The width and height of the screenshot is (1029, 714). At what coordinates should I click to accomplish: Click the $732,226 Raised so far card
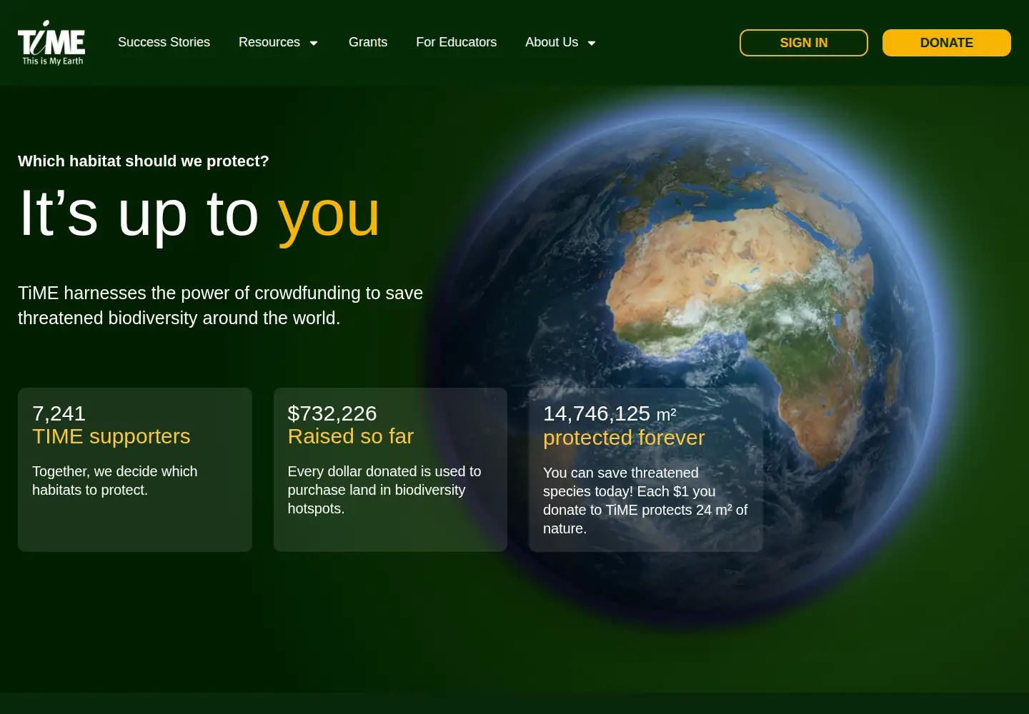click(x=390, y=470)
